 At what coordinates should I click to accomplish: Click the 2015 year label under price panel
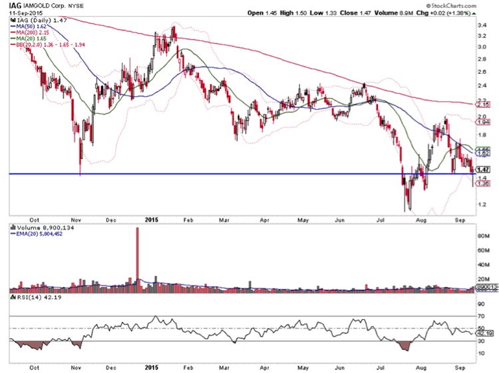(151, 219)
